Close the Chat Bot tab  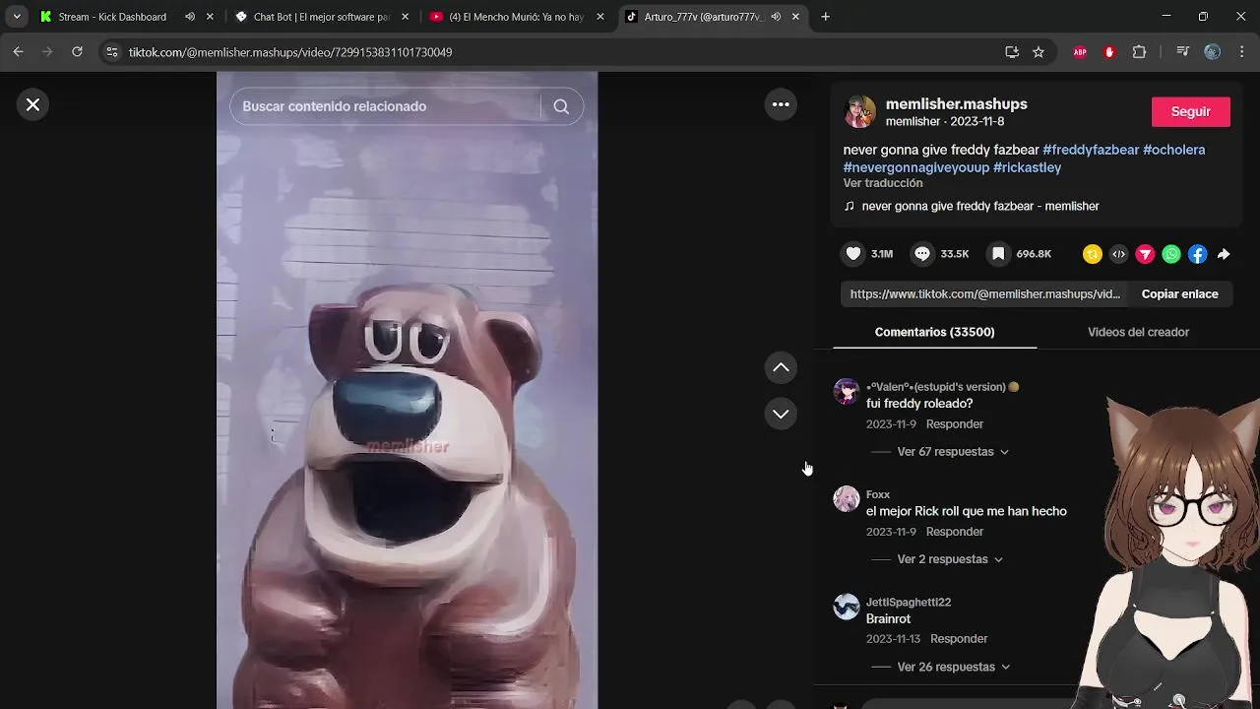[x=405, y=17]
